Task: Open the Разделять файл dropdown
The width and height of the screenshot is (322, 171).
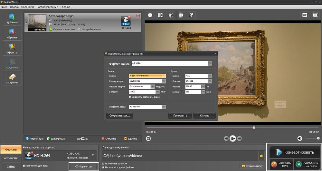Action: (164, 107)
